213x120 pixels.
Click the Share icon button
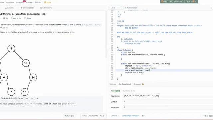click(28, 18)
